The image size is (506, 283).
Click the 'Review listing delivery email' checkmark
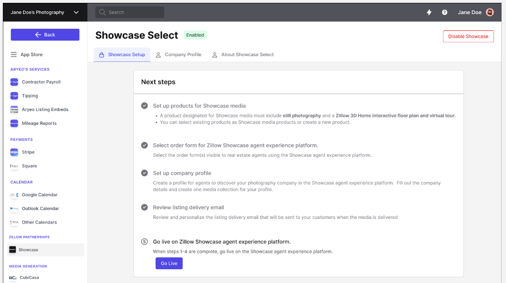[144, 207]
